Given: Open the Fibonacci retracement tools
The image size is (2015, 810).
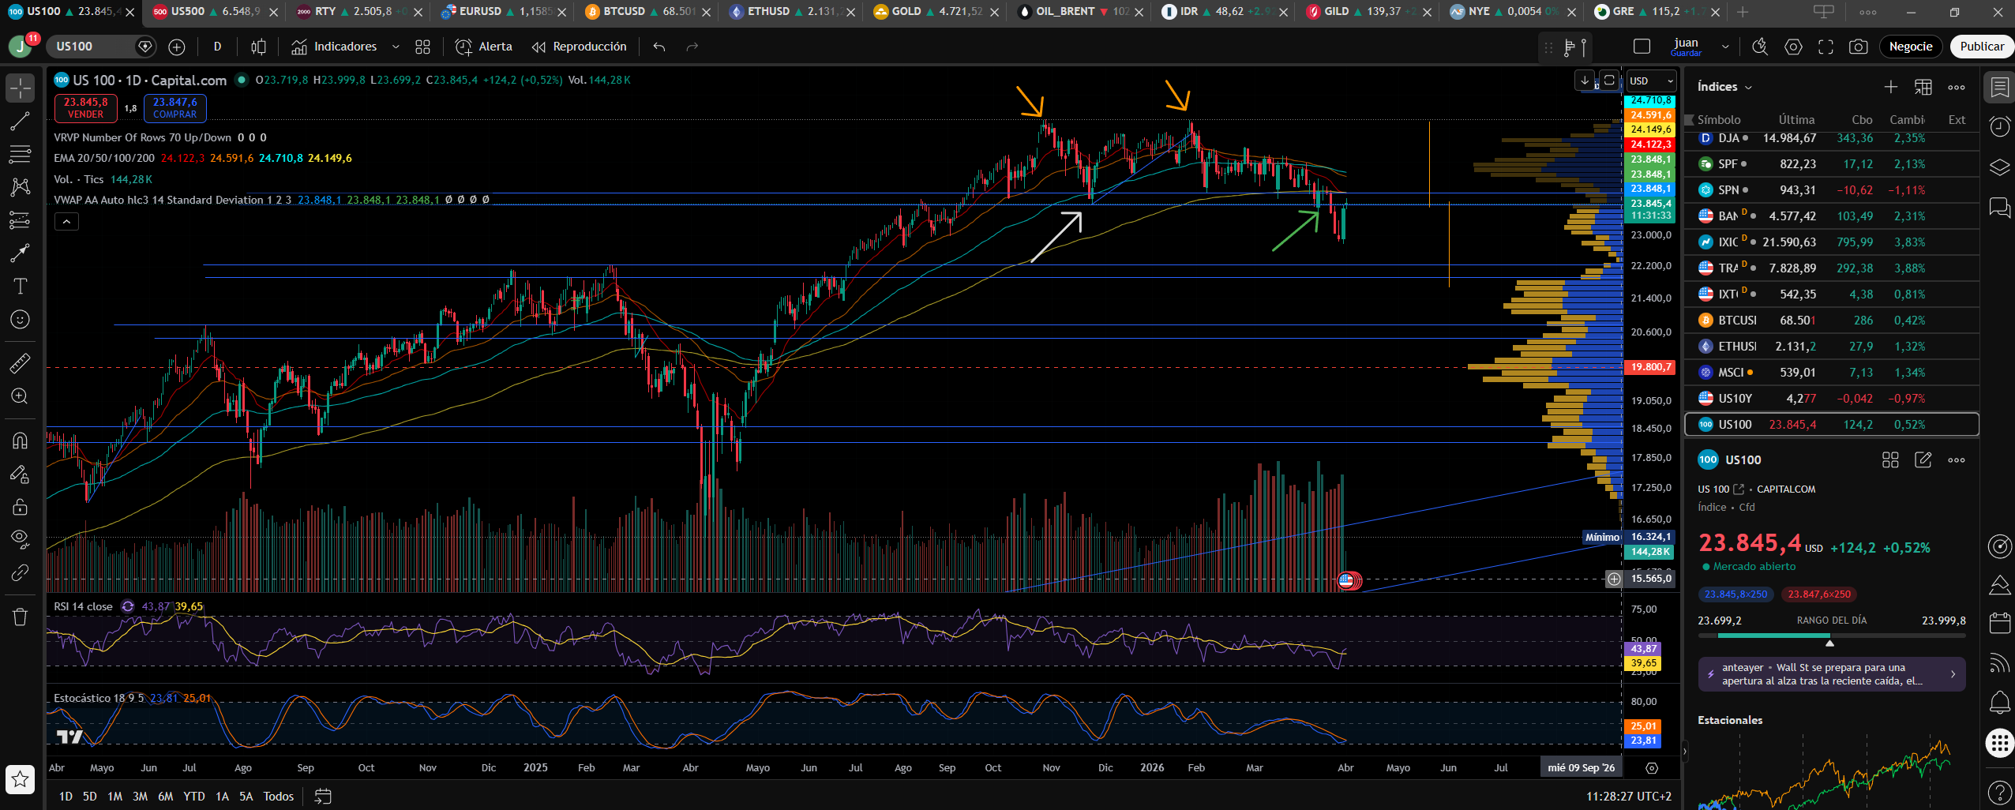Looking at the screenshot, I should 20,154.
